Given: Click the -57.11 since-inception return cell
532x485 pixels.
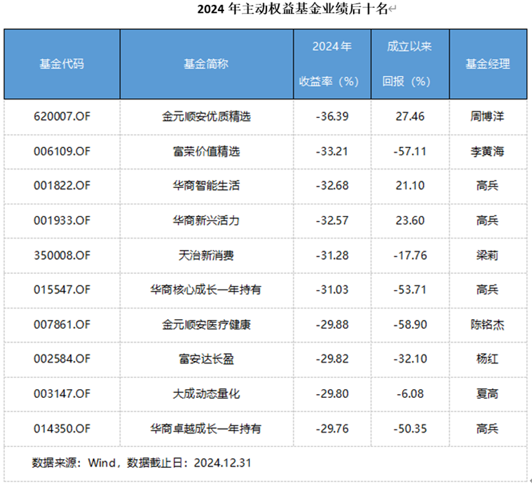Looking at the screenshot, I should click(x=410, y=151).
